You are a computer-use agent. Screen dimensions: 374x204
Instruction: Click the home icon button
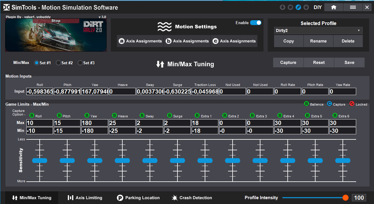pyautogui.click(x=333, y=8)
